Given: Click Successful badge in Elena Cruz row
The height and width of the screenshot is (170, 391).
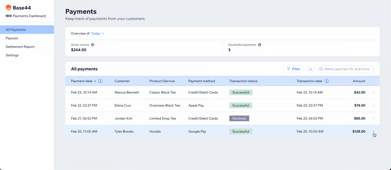Looking at the screenshot, I should click(x=241, y=106).
